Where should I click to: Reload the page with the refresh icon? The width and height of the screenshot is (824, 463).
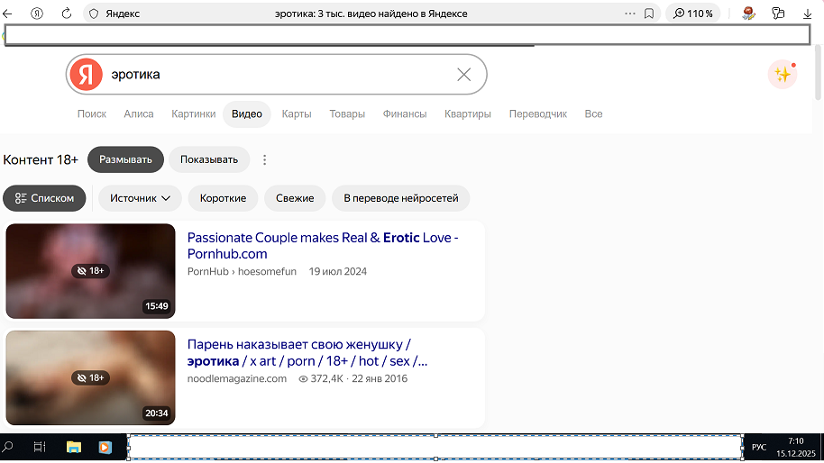(x=66, y=14)
